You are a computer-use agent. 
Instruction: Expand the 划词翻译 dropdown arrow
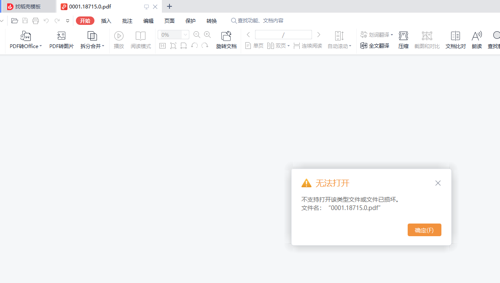click(392, 35)
